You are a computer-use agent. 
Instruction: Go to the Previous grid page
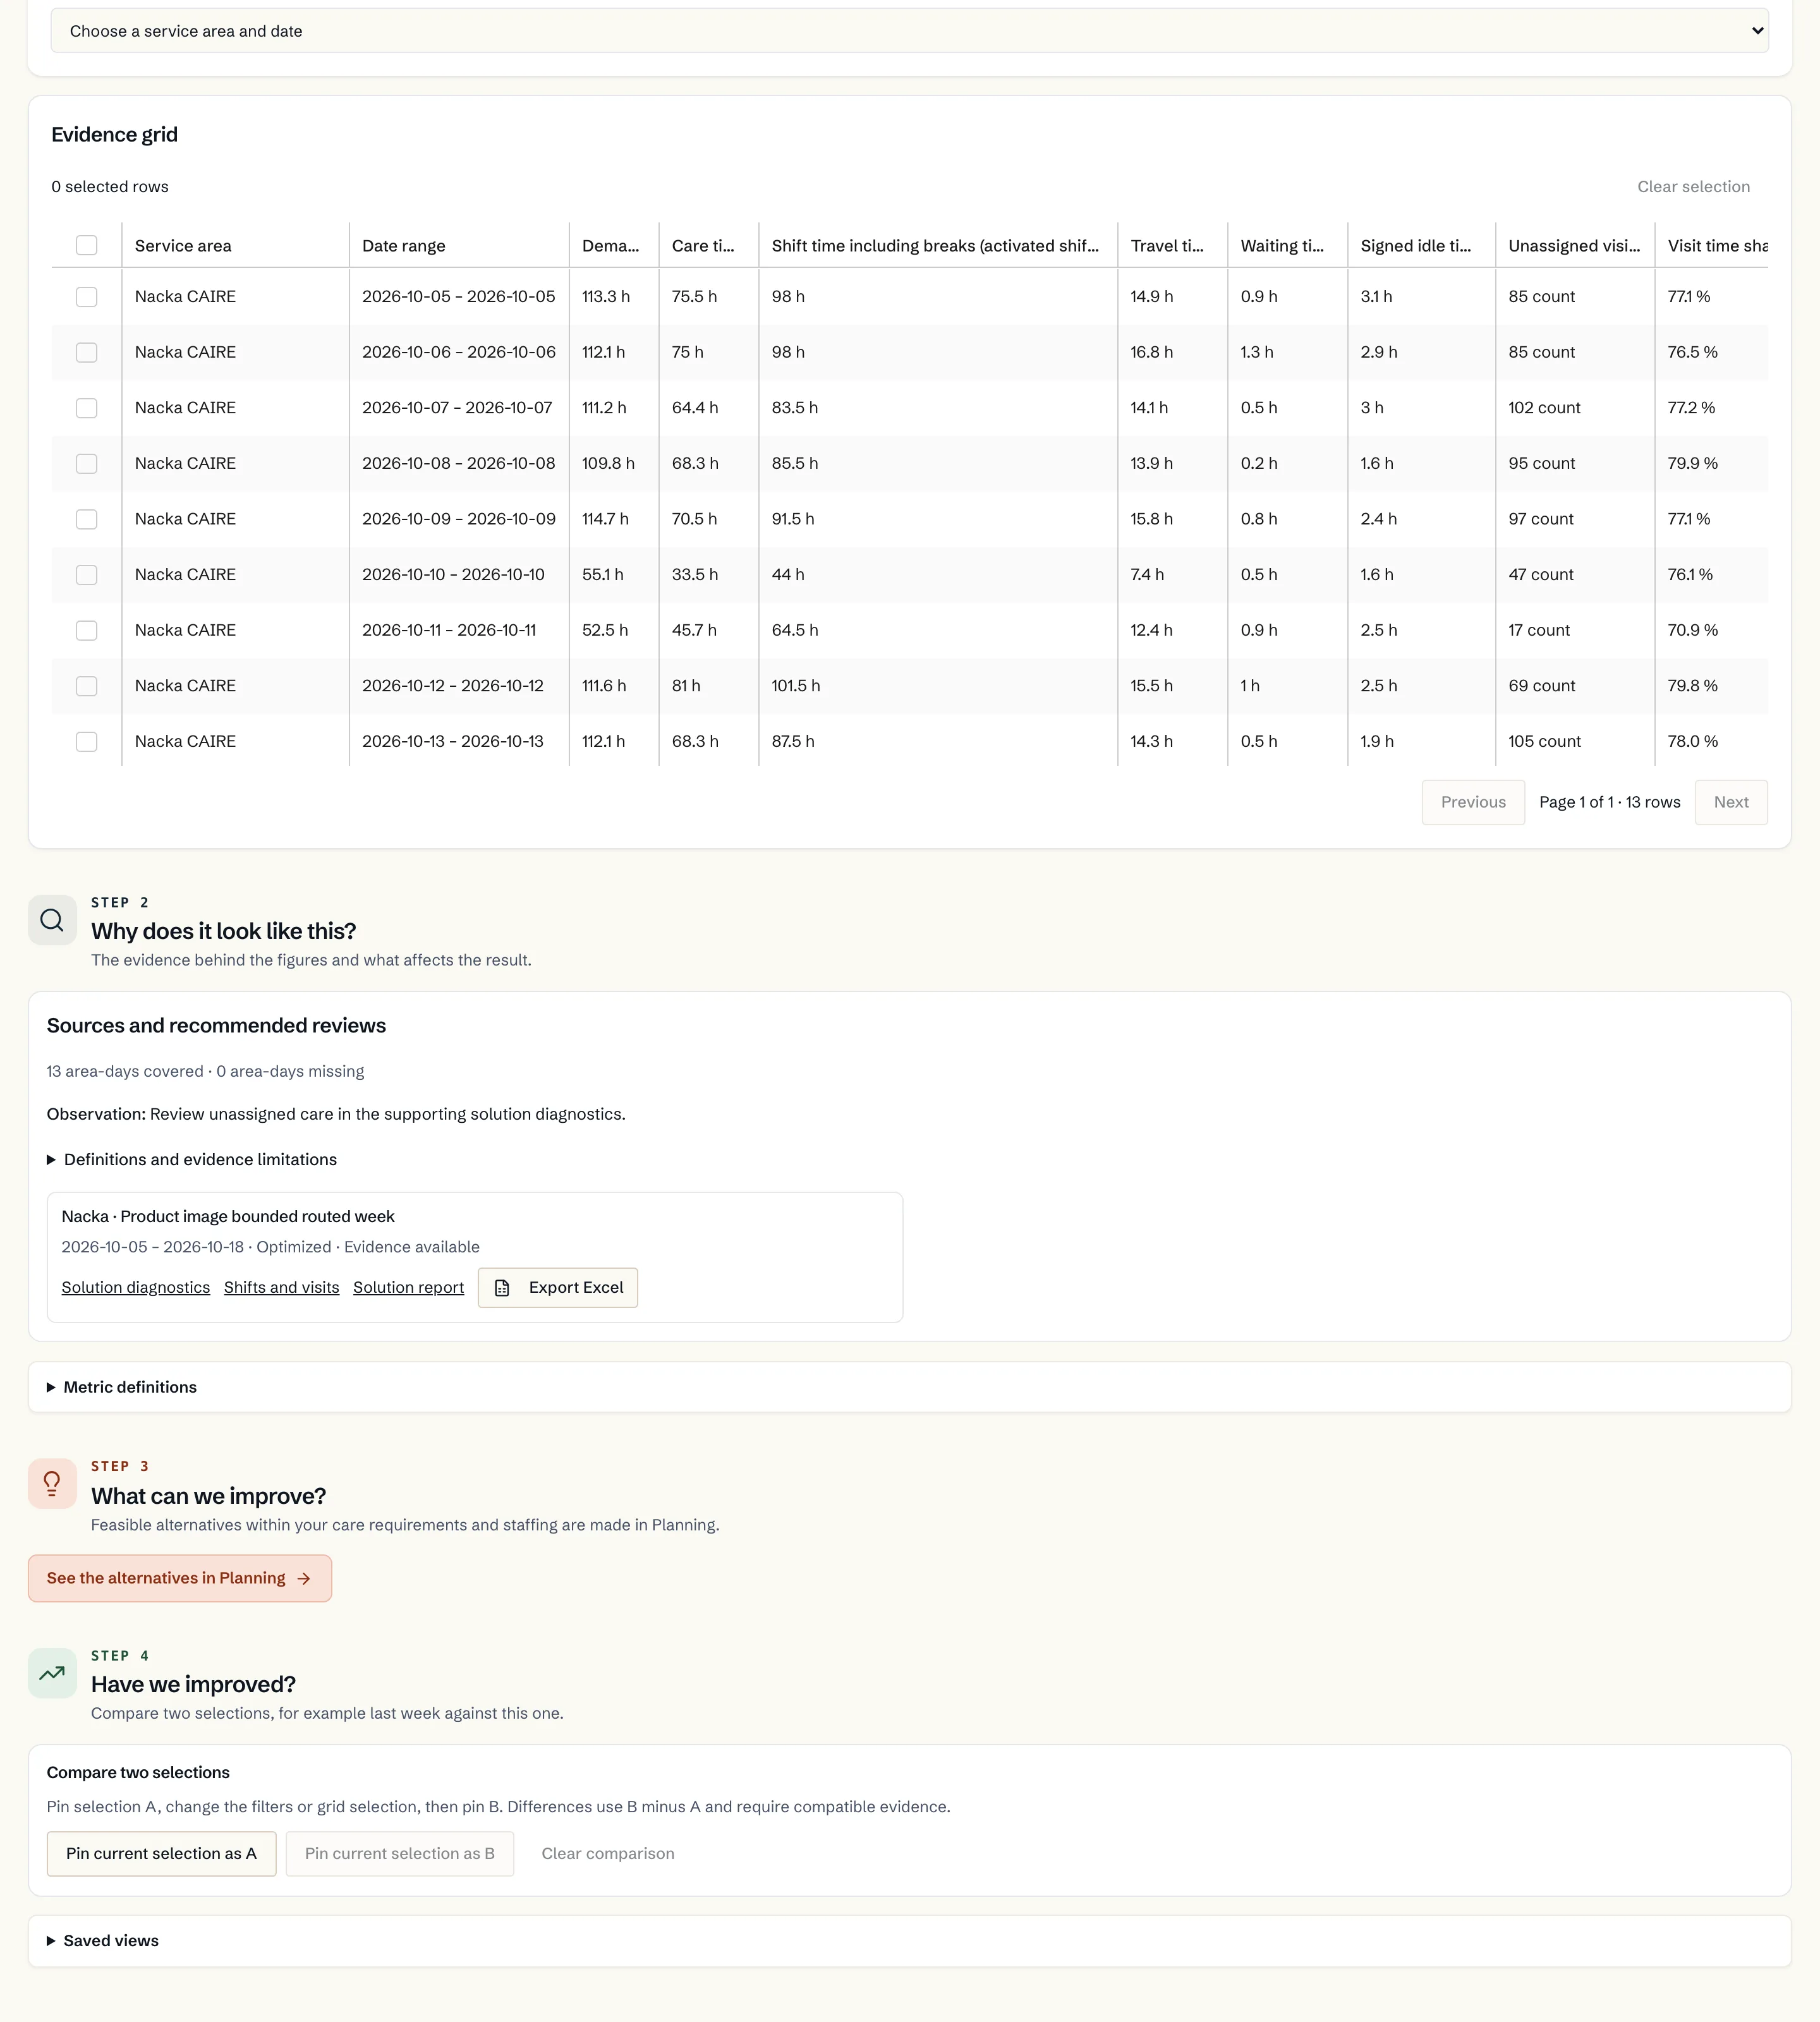point(1473,802)
